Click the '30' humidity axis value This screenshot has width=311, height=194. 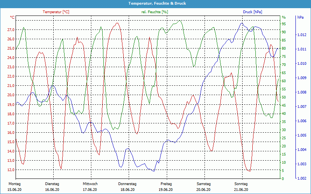pos(284,130)
